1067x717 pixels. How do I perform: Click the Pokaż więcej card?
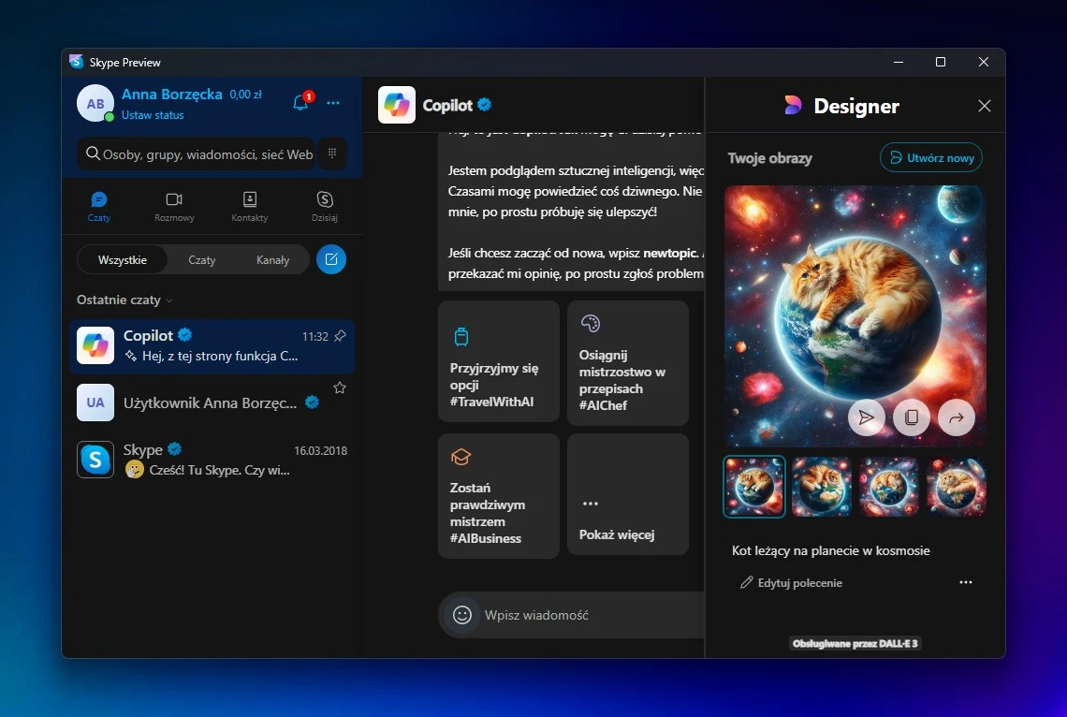tap(627, 495)
